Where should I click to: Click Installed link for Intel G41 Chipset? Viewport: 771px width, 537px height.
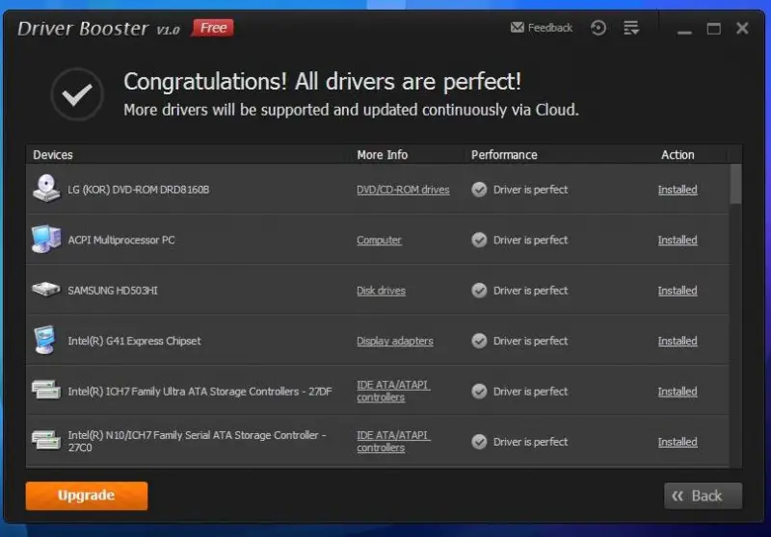pyautogui.click(x=678, y=341)
